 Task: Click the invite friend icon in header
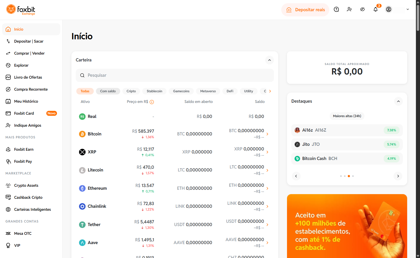pyautogui.click(x=349, y=10)
